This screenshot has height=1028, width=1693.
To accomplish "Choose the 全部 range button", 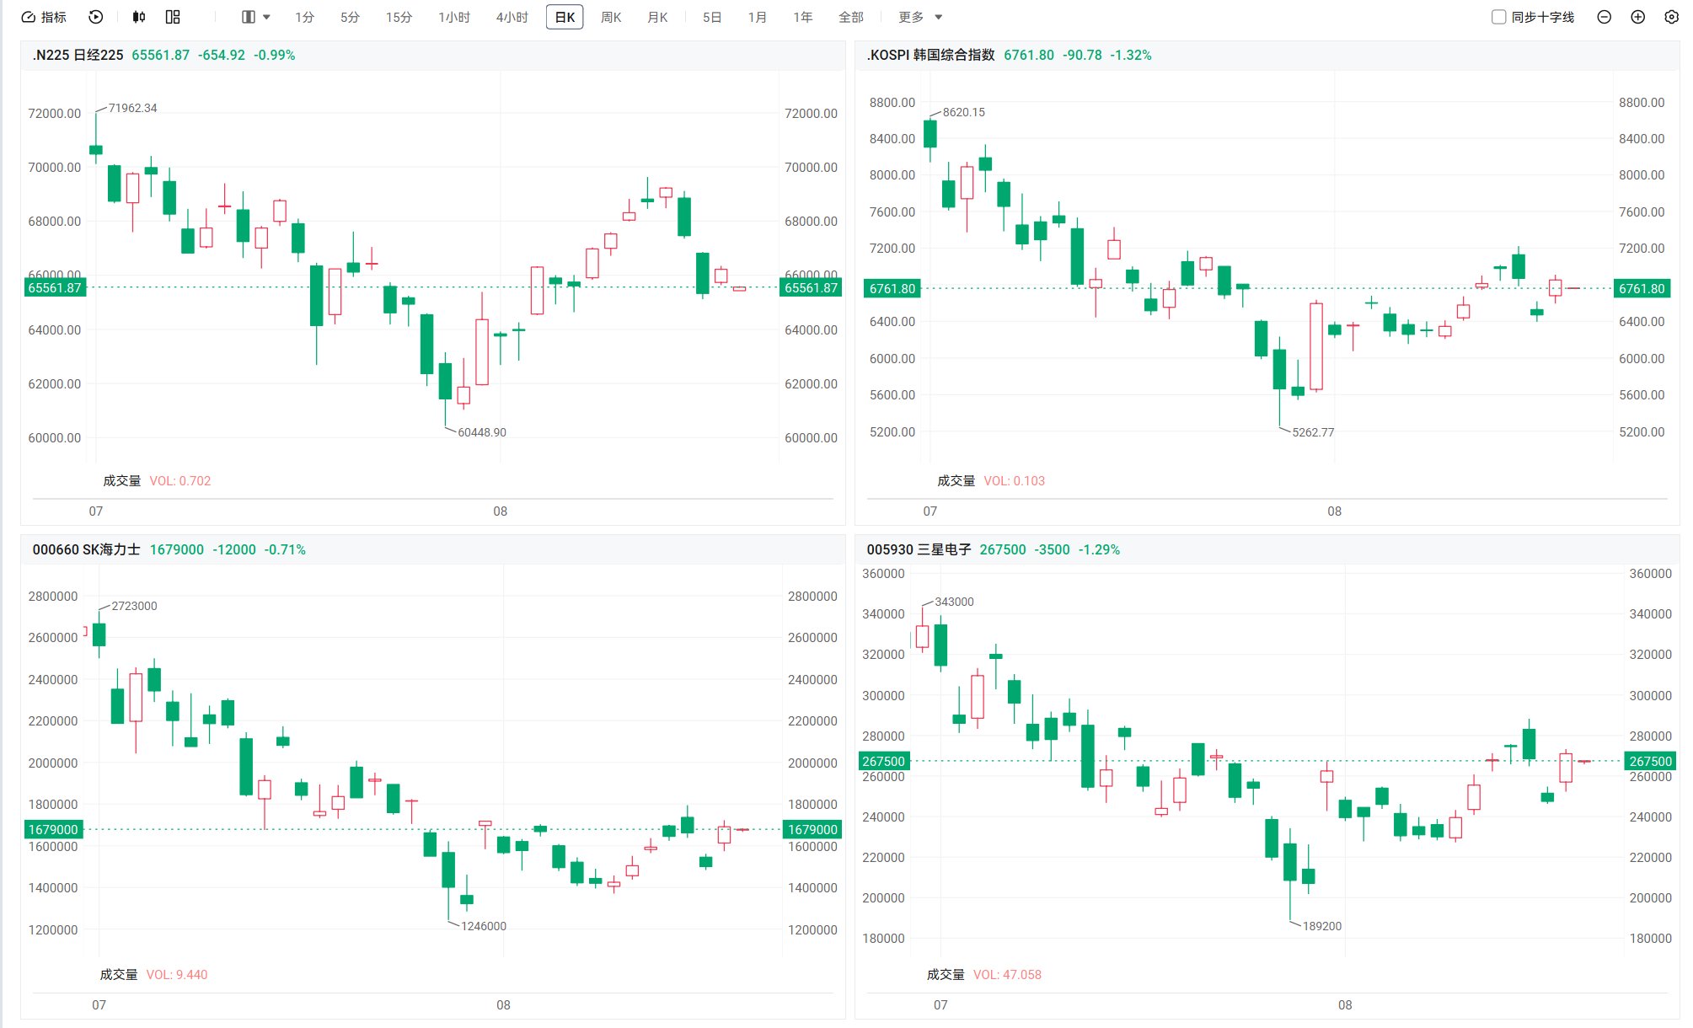I will [851, 17].
